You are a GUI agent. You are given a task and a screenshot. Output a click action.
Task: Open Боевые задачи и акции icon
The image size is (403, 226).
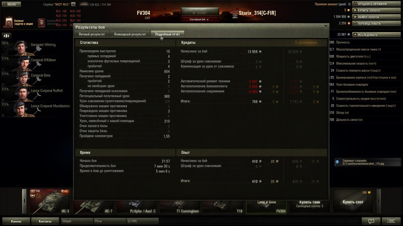click(x=9, y=22)
